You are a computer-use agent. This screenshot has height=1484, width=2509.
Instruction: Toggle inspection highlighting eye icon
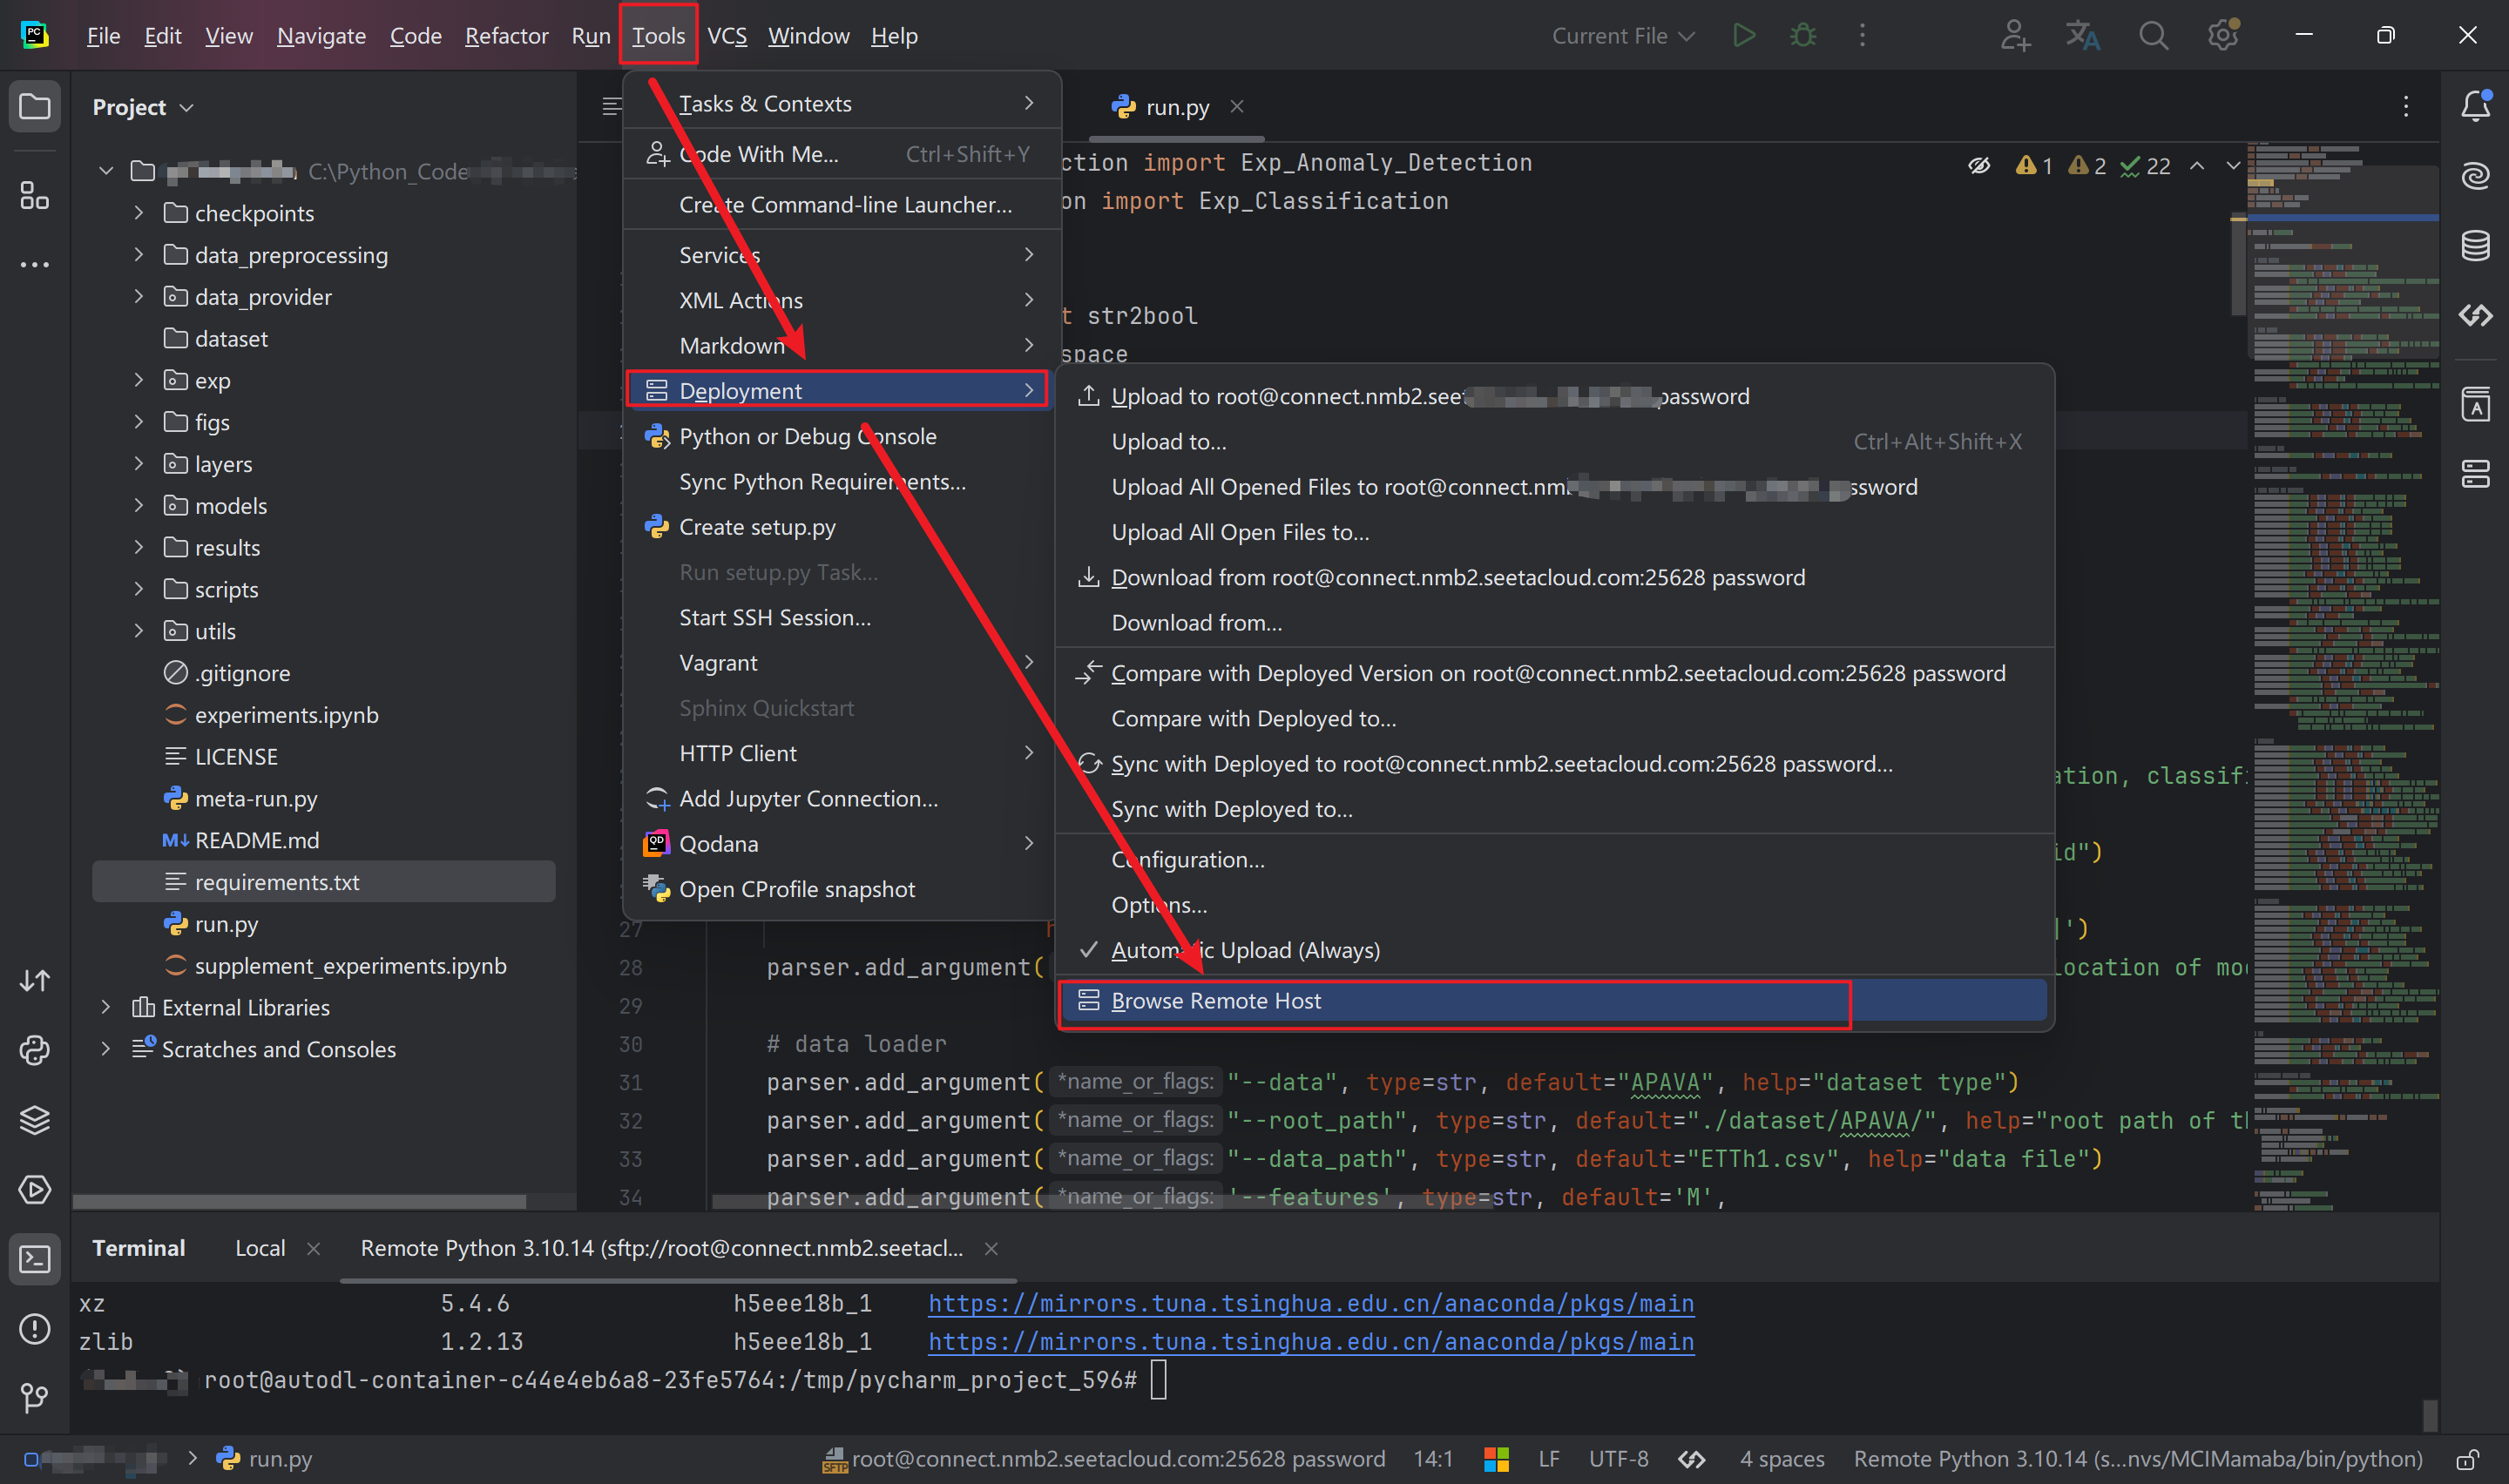pyautogui.click(x=1979, y=166)
